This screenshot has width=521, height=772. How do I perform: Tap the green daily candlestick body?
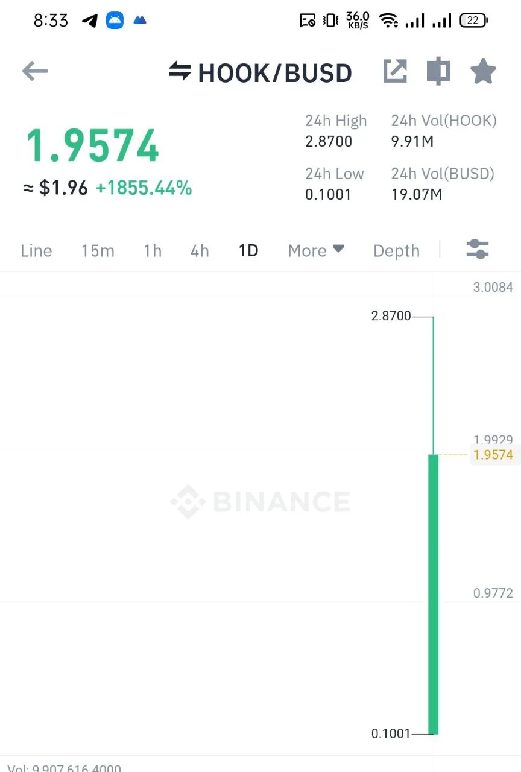coord(434,594)
